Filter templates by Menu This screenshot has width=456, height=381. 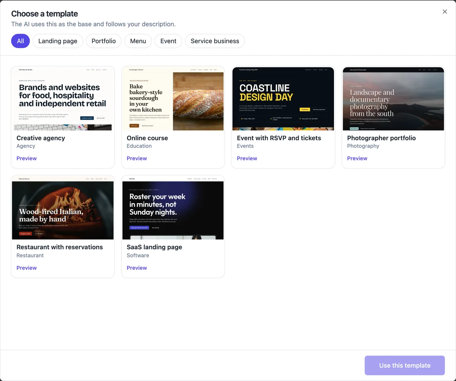(x=138, y=41)
